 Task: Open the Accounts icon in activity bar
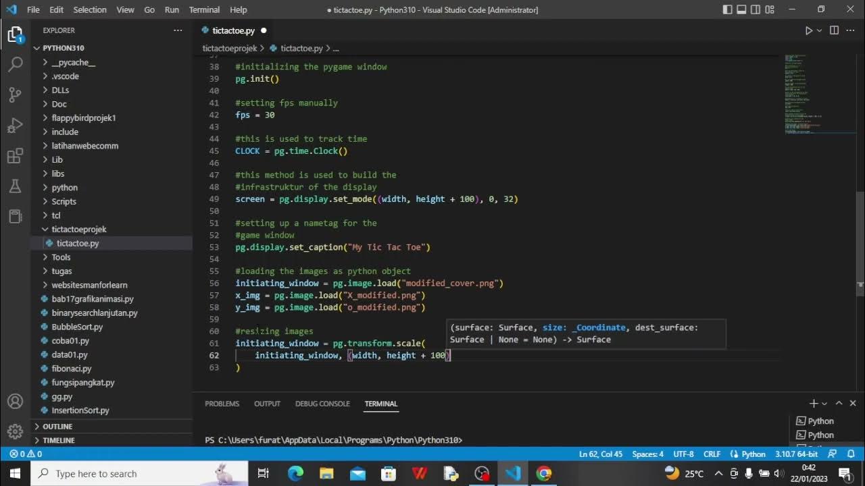pyautogui.click(x=15, y=402)
